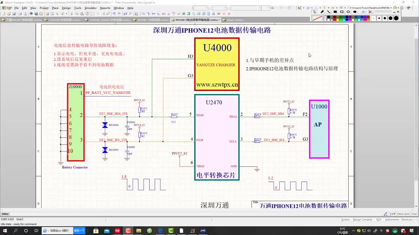
Task: Click the undo arrow icon
Action: coord(114,14)
